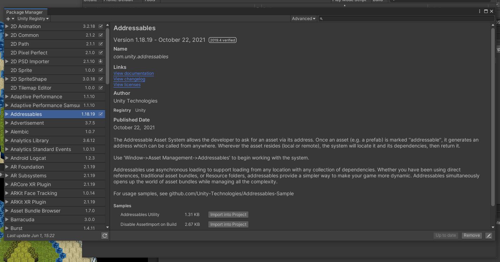
Task: Click the installed checkmark for 2D Path
Action: click(x=101, y=44)
